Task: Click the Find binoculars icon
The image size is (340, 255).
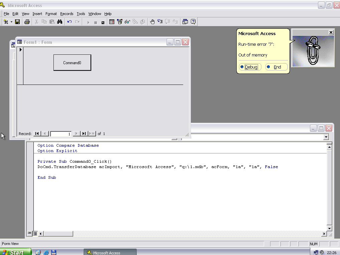Action: click(x=60, y=22)
